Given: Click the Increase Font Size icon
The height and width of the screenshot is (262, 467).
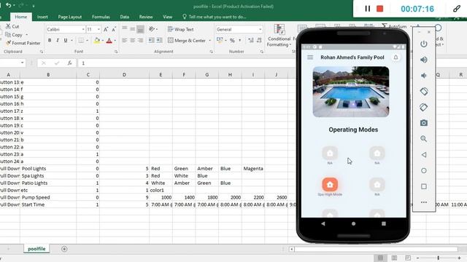Looking at the screenshot, I should 106,29.
